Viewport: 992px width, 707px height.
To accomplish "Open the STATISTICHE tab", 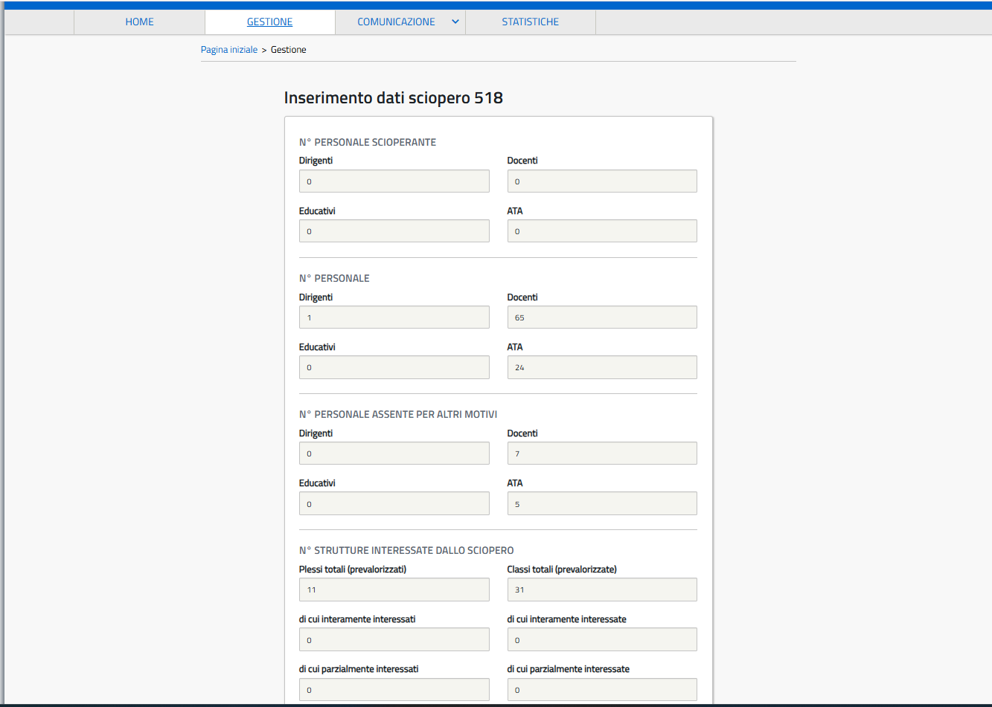I will [x=530, y=22].
